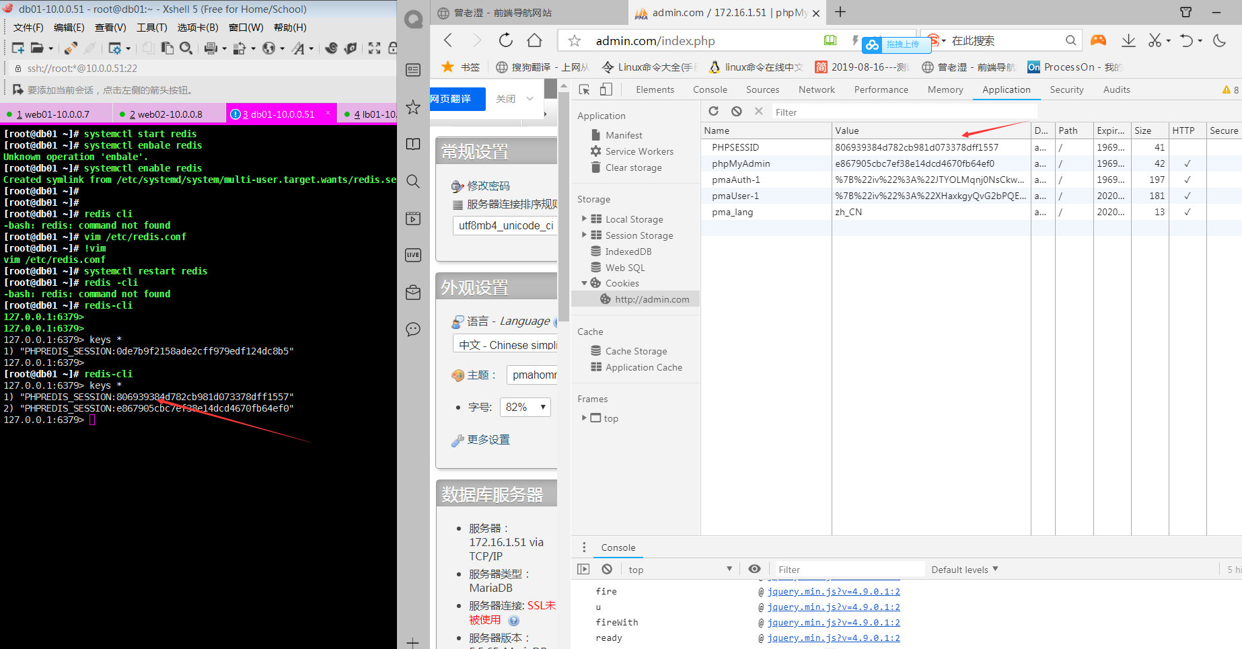Click the 更多设置 link
The image size is (1242, 649).
click(x=488, y=439)
